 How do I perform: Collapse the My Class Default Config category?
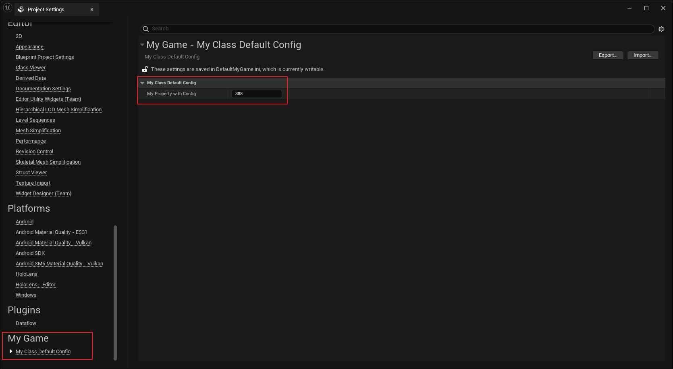tap(142, 83)
